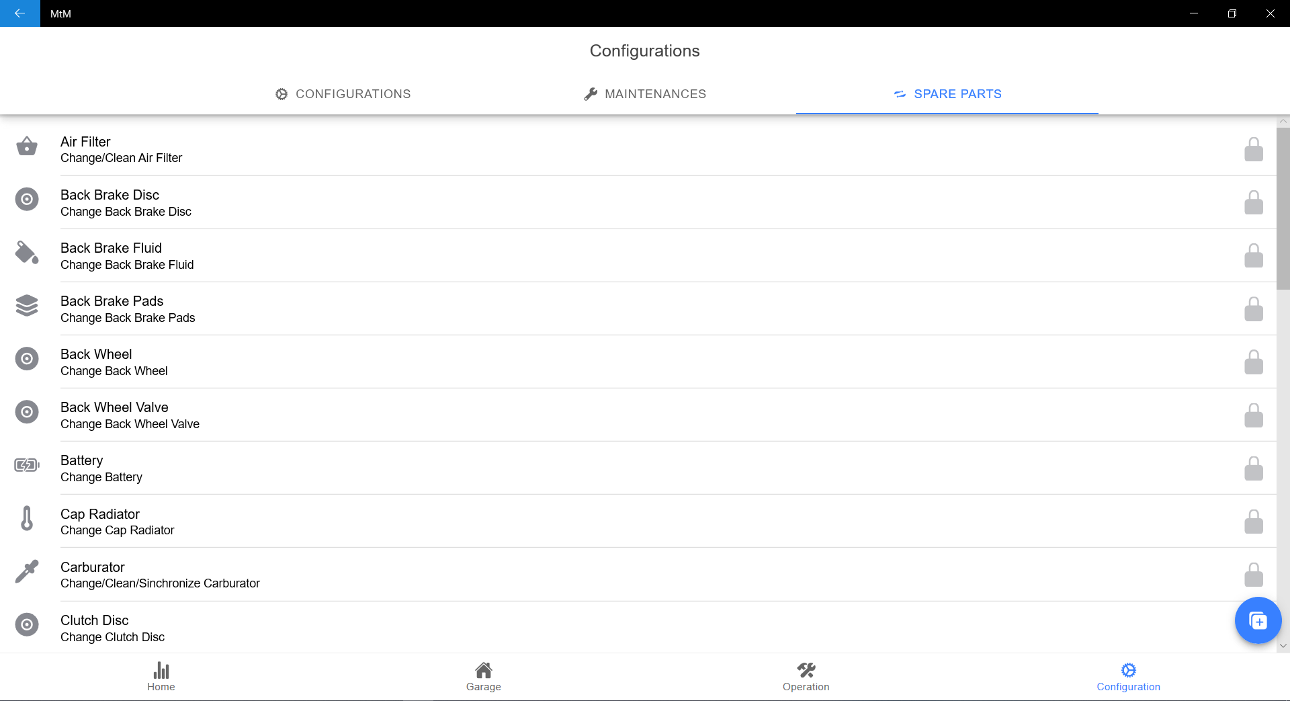Switch to the Maintenances tab

pos(645,94)
